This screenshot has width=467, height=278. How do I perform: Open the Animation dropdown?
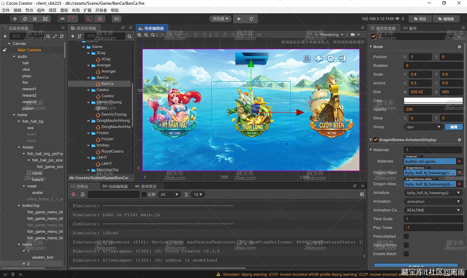click(x=433, y=201)
